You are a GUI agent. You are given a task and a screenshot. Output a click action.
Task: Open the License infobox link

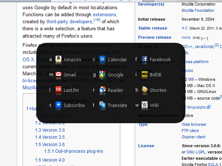(x=146, y=146)
